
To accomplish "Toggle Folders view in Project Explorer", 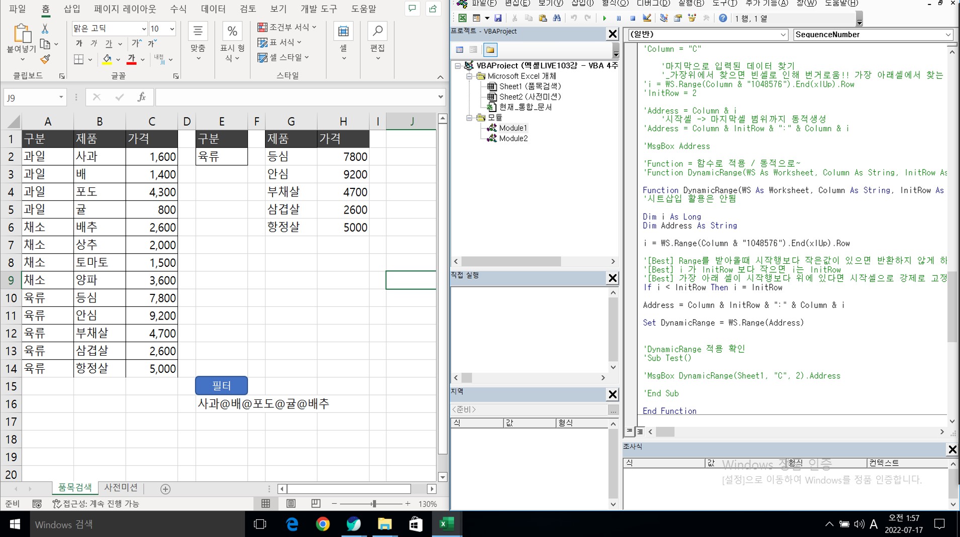I will (x=490, y=50).
